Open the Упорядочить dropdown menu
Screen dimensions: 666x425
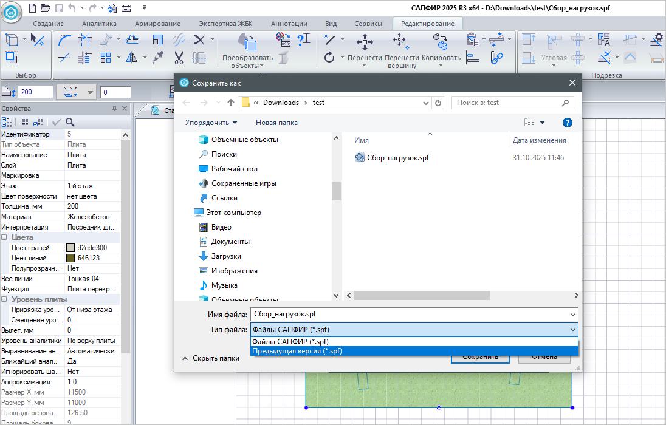coord(211,123)
